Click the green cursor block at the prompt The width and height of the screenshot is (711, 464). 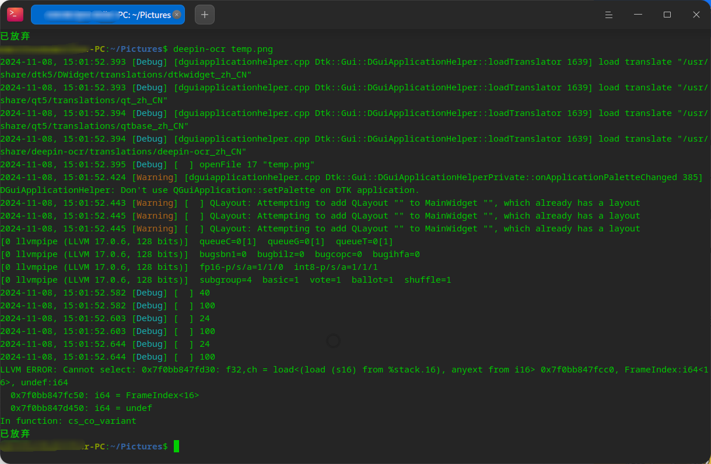coord(176,447)
